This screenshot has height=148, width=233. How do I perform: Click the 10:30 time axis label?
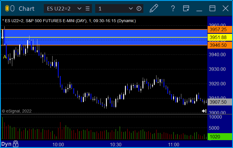116,145
